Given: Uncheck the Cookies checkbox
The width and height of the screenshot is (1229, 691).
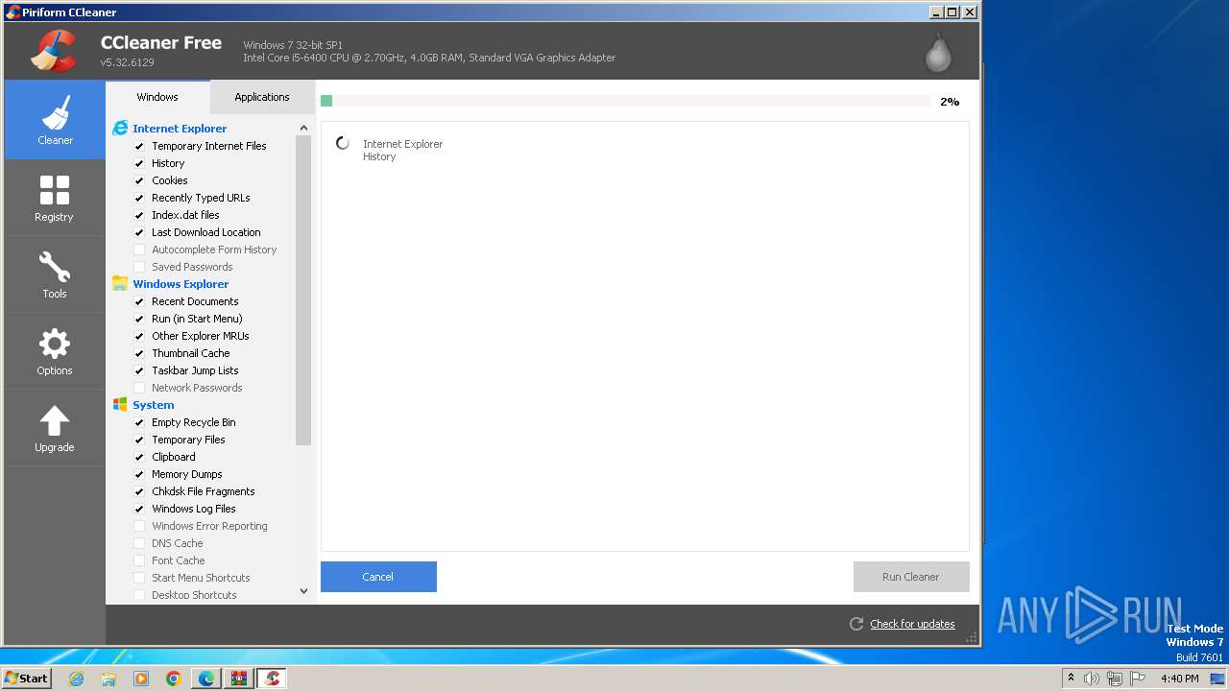Looking at the screenshot, I should pyautogui.click(x=139, y=180).
